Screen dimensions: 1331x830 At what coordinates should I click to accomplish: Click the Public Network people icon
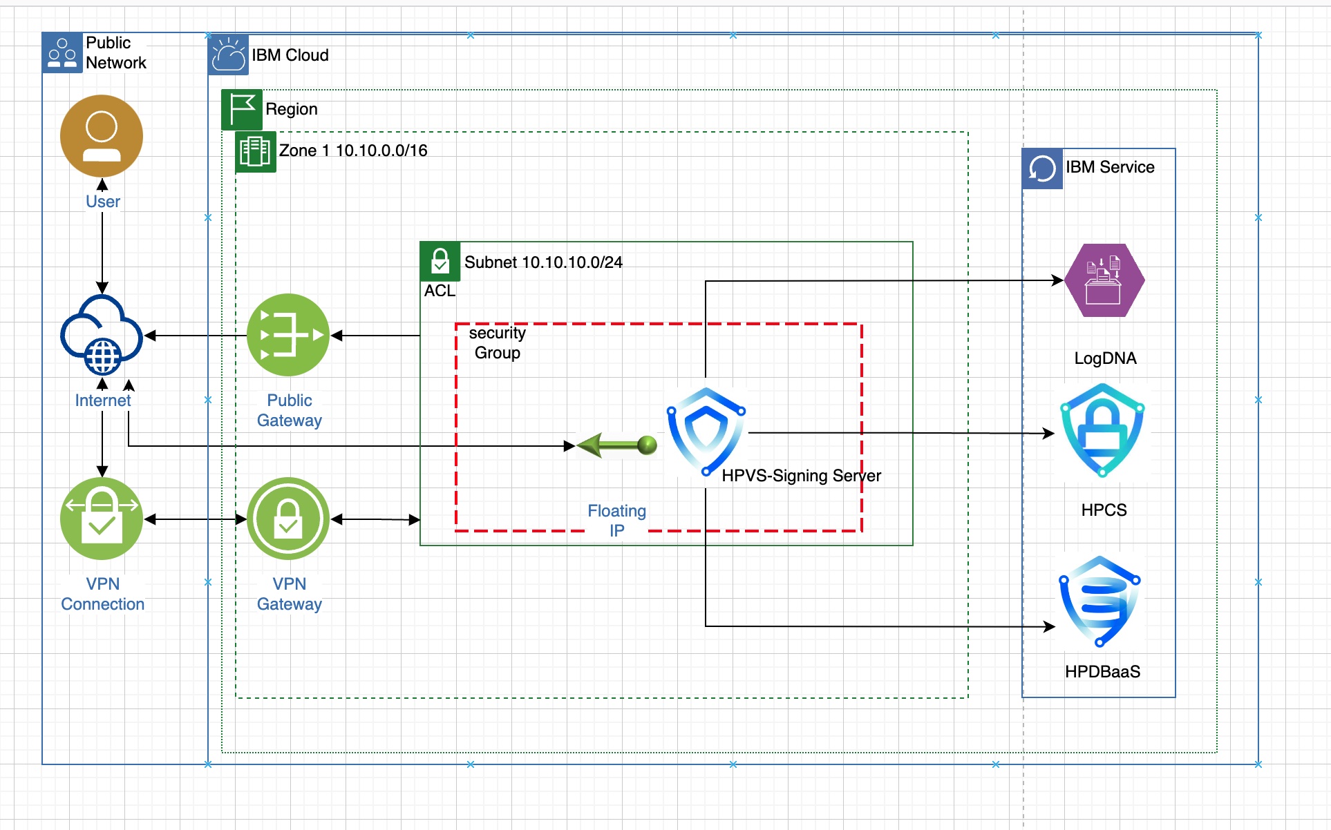click(62, 52)
